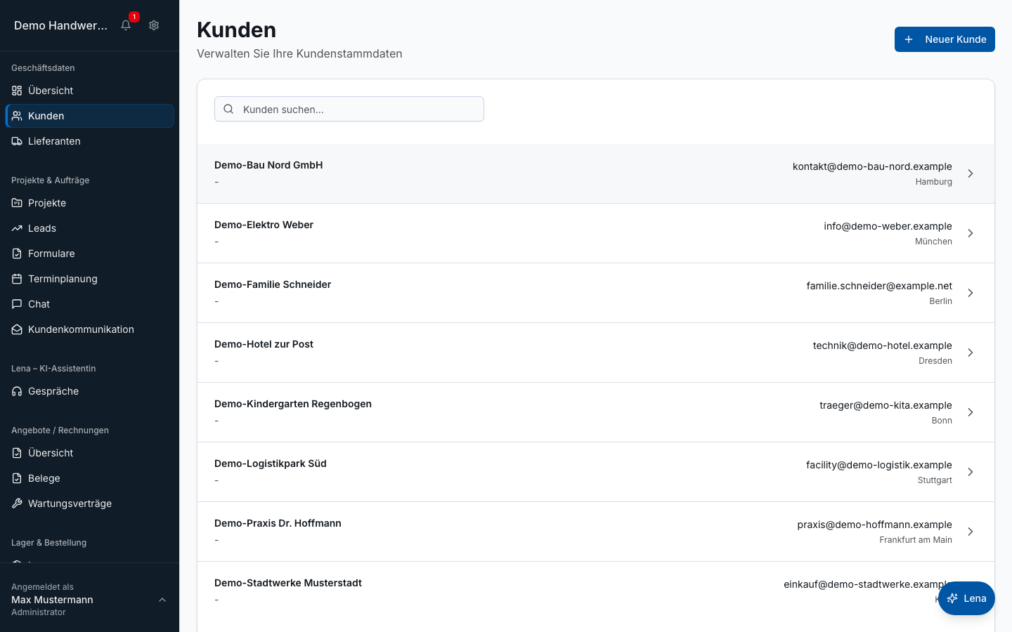1012x632 pixels.
Task: Click the Belege document icon
Action: tap(17, 478)
